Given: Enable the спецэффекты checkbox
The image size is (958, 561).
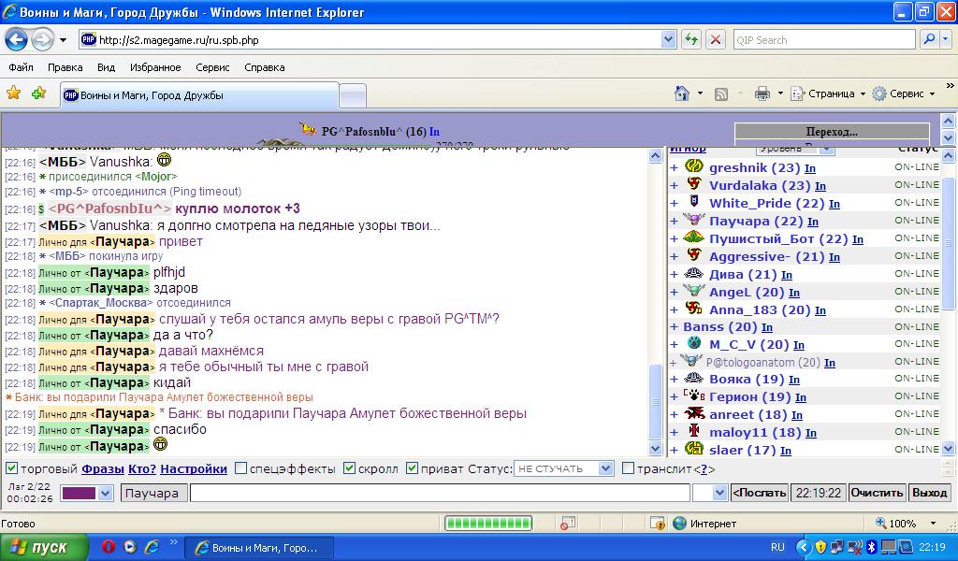Looking at the screenshot, I should (241, 468).
